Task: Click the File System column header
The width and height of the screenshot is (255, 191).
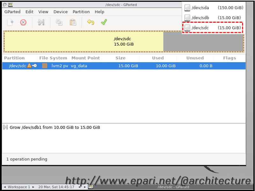Action: pyautogui.click(x=53, y=58)
